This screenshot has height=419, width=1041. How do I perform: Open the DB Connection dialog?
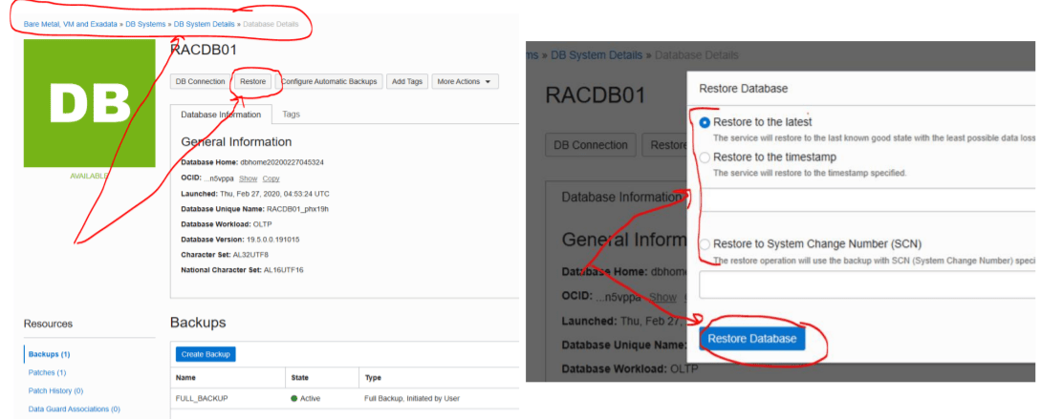pyautogui.click(x=200, y=82)
